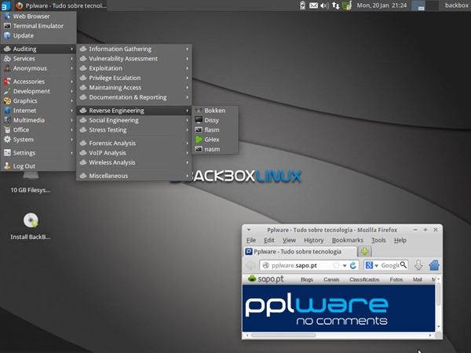Open Privilege Escalation submenu
This screenshot has height=353, width=471.
(134, 78)
